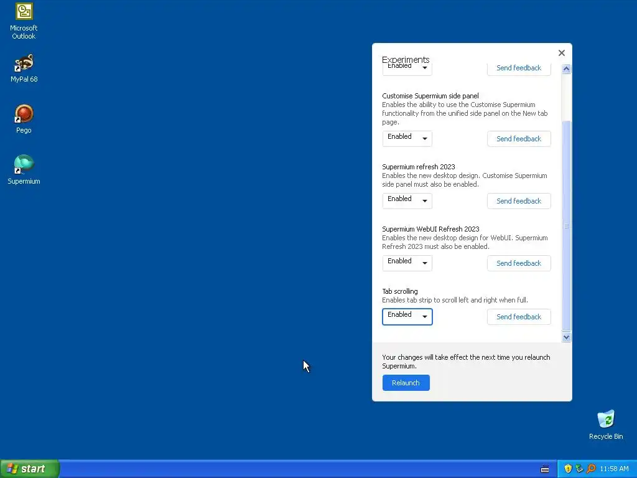
Task: Click the on-screen keyboard taskbar icon
Action: (545, 469)
